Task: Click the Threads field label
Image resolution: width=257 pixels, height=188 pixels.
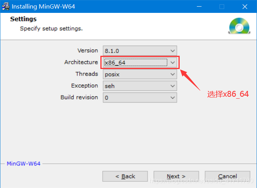Action: [87, 74]
